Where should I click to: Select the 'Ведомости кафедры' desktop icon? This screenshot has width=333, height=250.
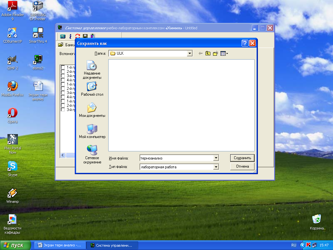coord(12,224)
